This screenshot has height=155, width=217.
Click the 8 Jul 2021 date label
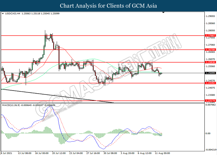pyautogui.click(x=7, y=153)
